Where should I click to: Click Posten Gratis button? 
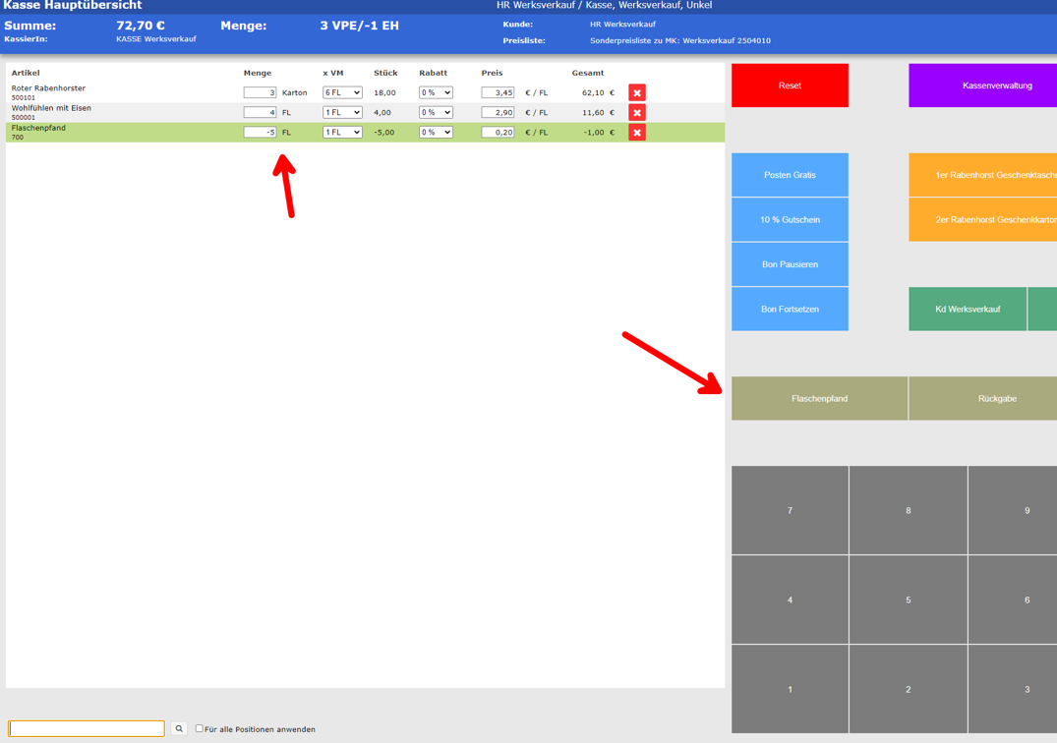(x=790, y=175)
